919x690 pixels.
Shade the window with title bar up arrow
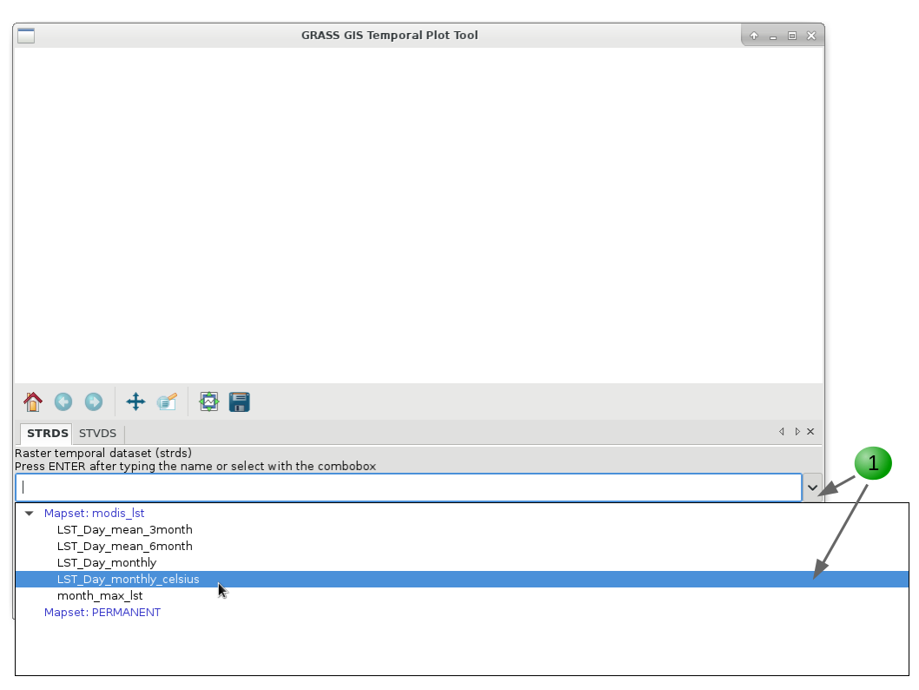click(x=754, y=36)
